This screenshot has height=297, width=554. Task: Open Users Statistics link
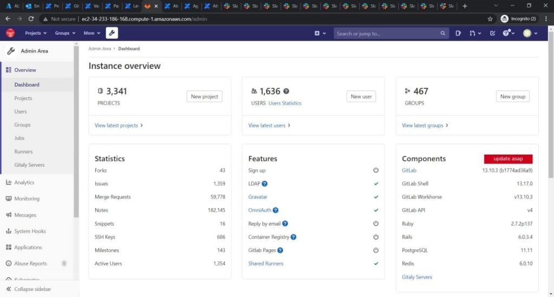point(285,103)
